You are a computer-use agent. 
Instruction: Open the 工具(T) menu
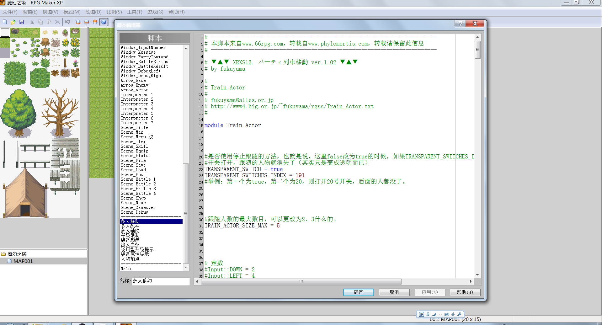(135, 12)
